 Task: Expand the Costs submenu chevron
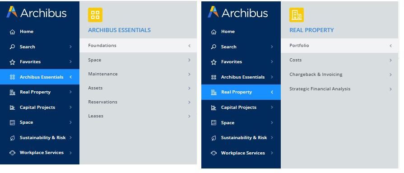pos(390,60)
